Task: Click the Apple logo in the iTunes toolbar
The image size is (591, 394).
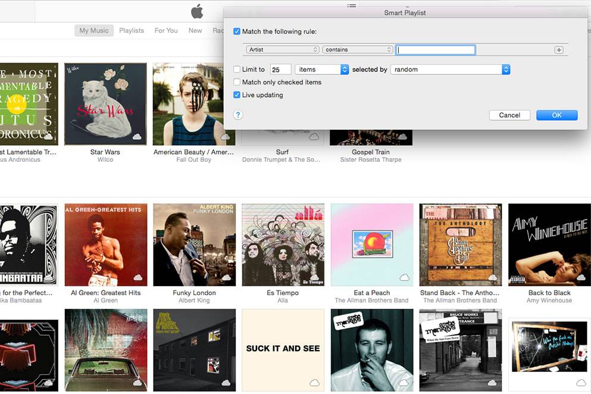Action: 197,11
